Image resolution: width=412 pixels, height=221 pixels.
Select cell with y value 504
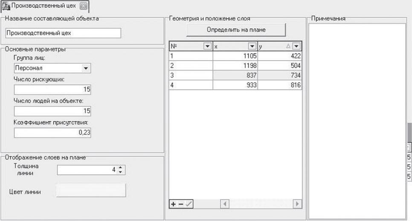pos(280,66)
